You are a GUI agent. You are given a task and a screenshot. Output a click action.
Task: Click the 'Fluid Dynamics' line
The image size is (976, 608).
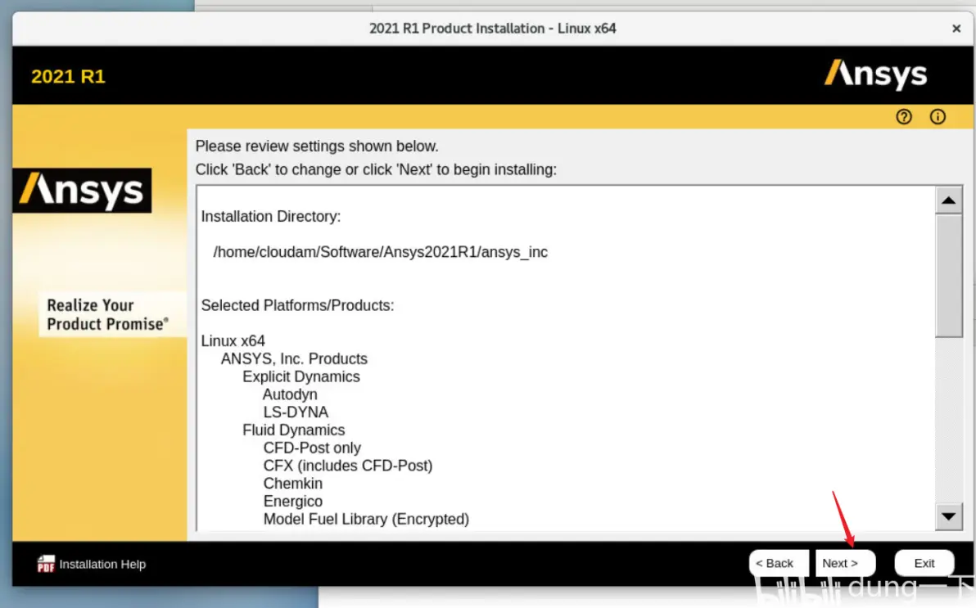pyautogui.click(x=294, y=430)
